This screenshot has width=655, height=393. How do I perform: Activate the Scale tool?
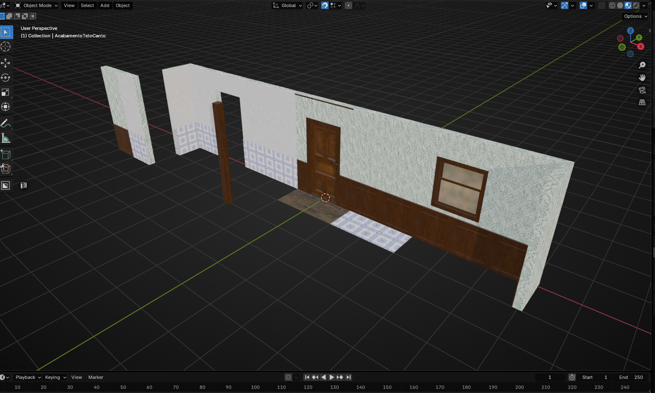pos(6,92)
